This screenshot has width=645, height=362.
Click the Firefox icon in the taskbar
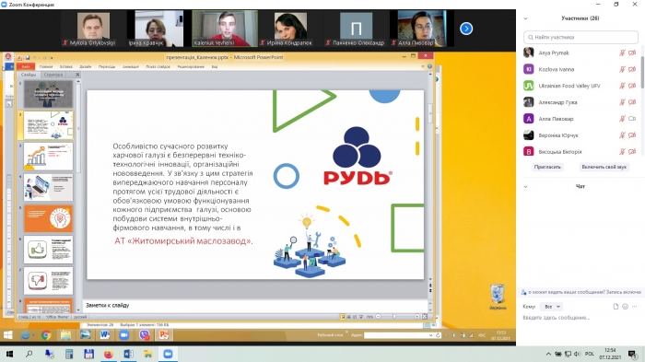(x=108, y=354)
